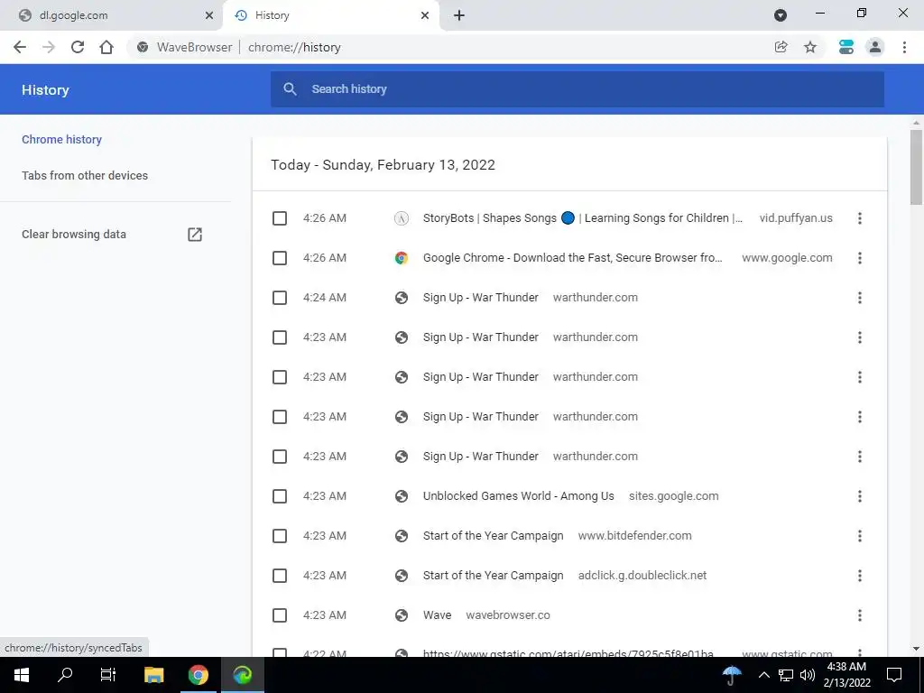This screenshot has width=924, height=693.
Task: Open the user profile avatar
Action: tap(875, 47)
